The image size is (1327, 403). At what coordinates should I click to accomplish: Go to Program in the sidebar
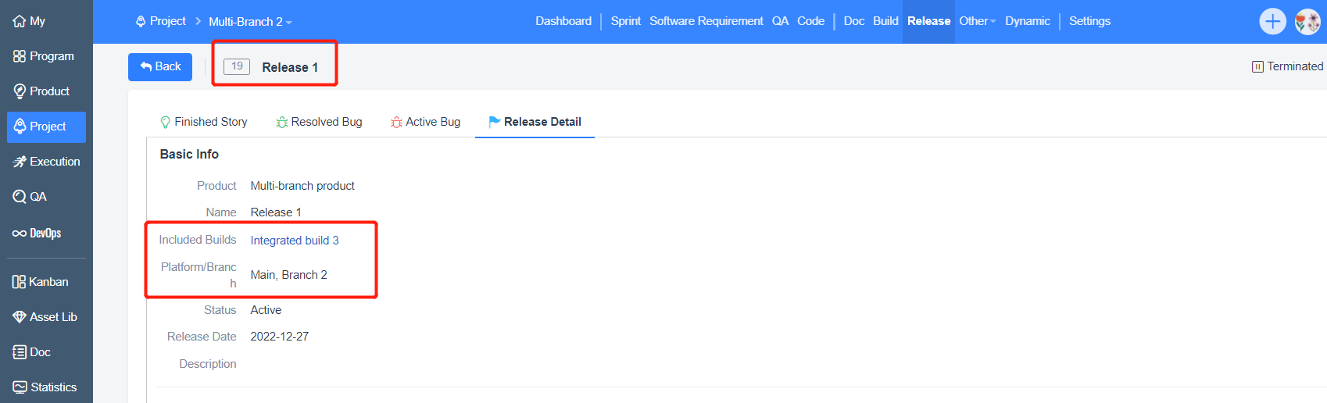point(44,56)
